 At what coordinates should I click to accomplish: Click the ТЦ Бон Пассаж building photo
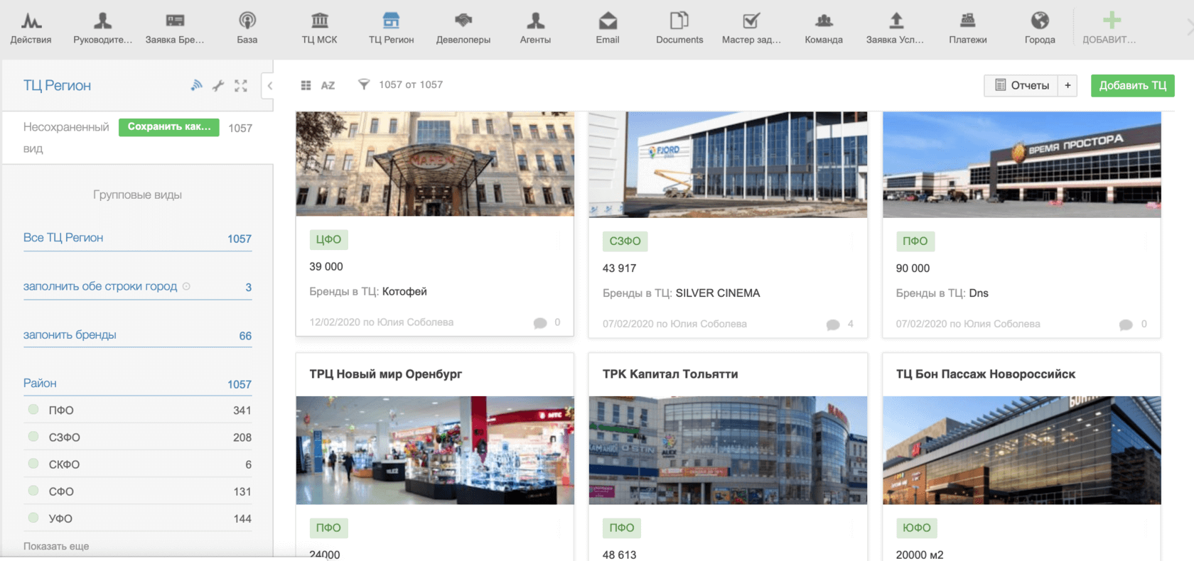1021,450
